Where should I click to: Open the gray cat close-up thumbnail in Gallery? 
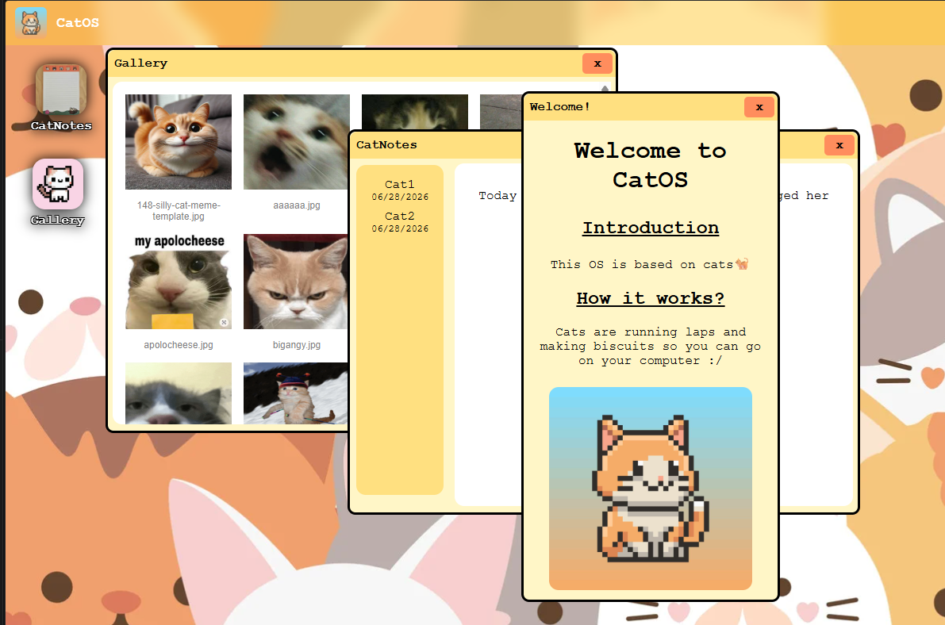pos(179,393)
